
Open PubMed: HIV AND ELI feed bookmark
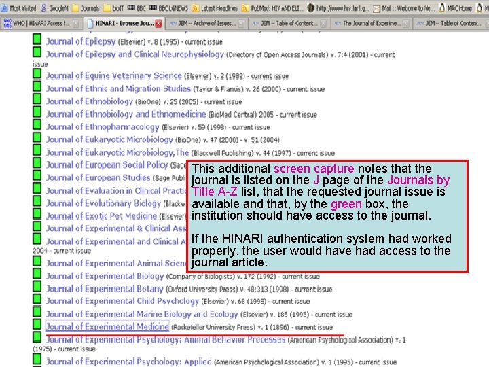click(272, 8)
